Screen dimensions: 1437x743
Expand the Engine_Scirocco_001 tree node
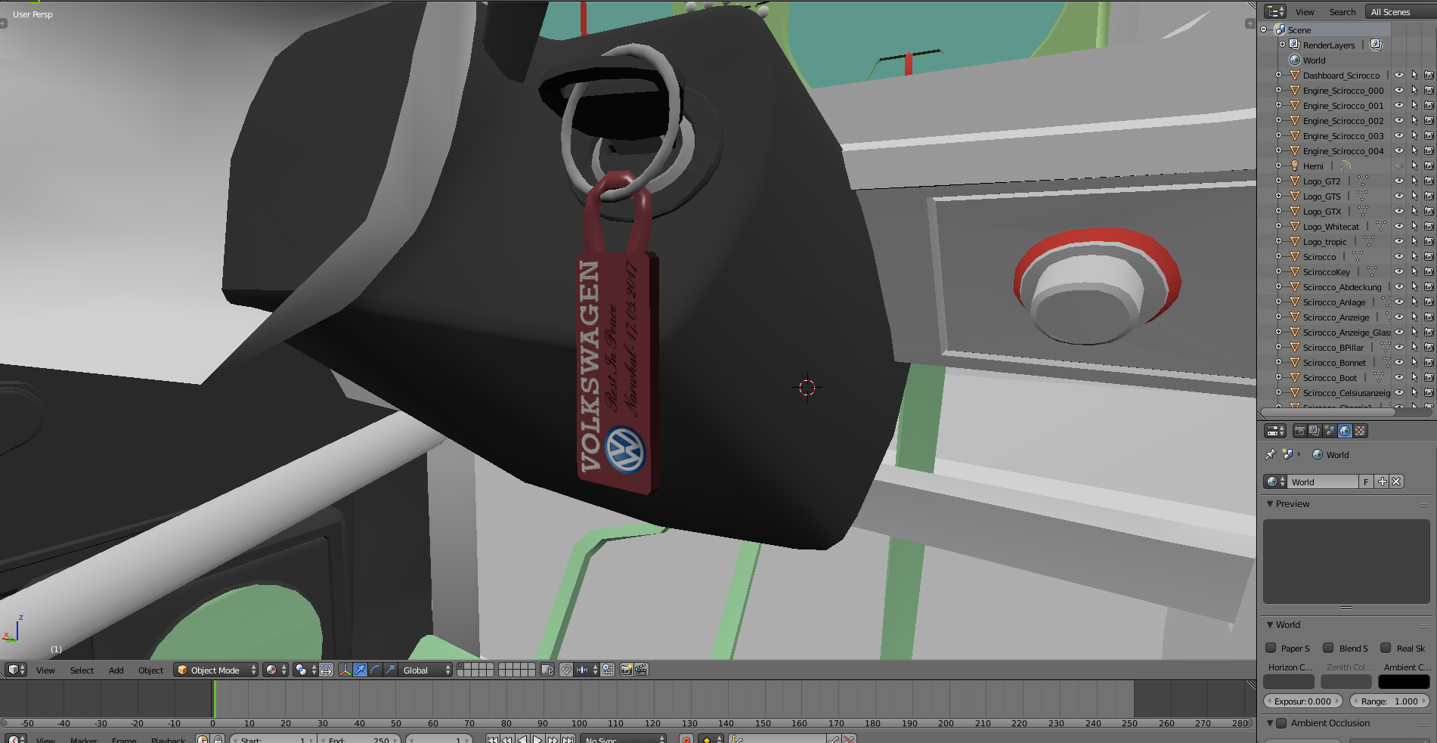[1278, 106]
